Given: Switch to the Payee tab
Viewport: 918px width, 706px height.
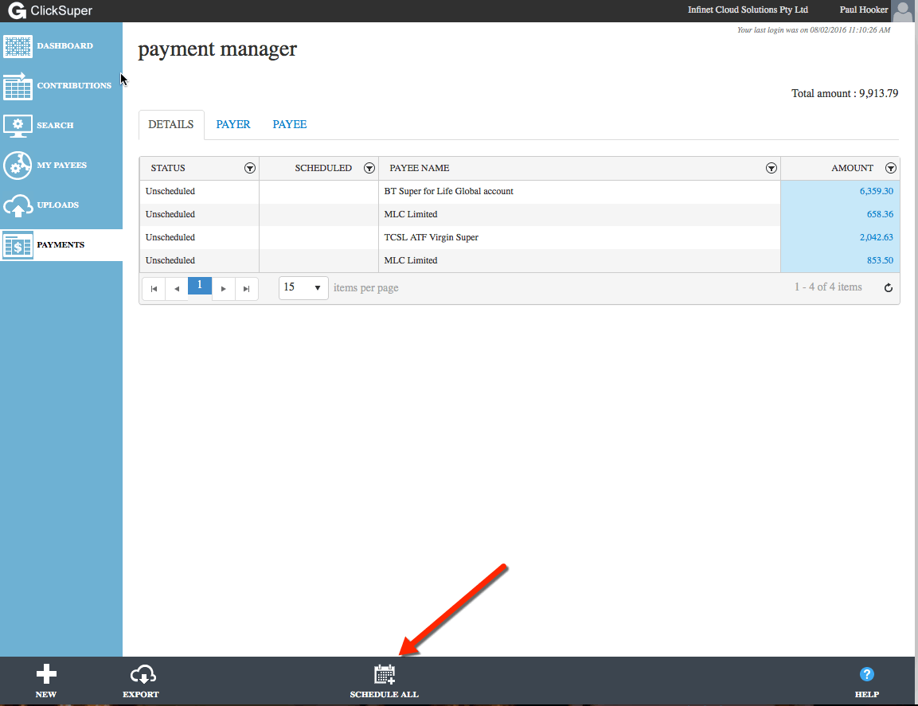Looking at the screenshot, I should [x=290, y=125].
